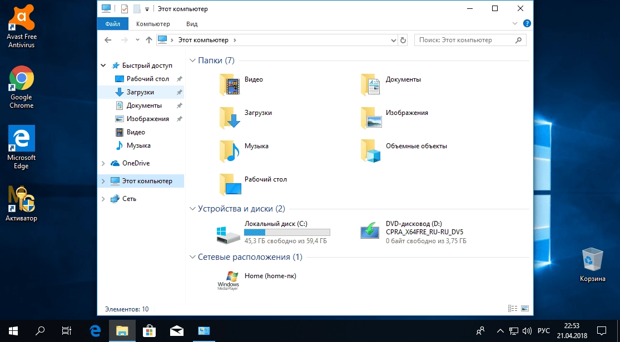Open the Загрузки folder in main pane
The image size is (620, 342).
246,118
